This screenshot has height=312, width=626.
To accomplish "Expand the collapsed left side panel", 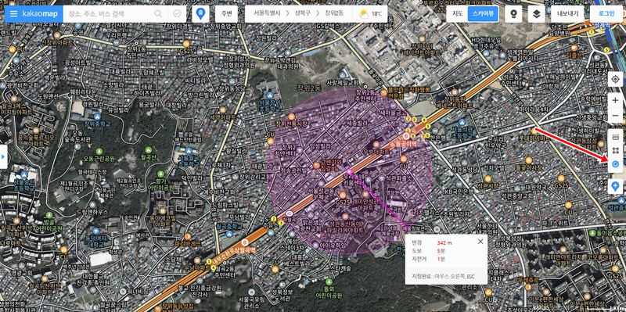I will [x=4, y=156].
